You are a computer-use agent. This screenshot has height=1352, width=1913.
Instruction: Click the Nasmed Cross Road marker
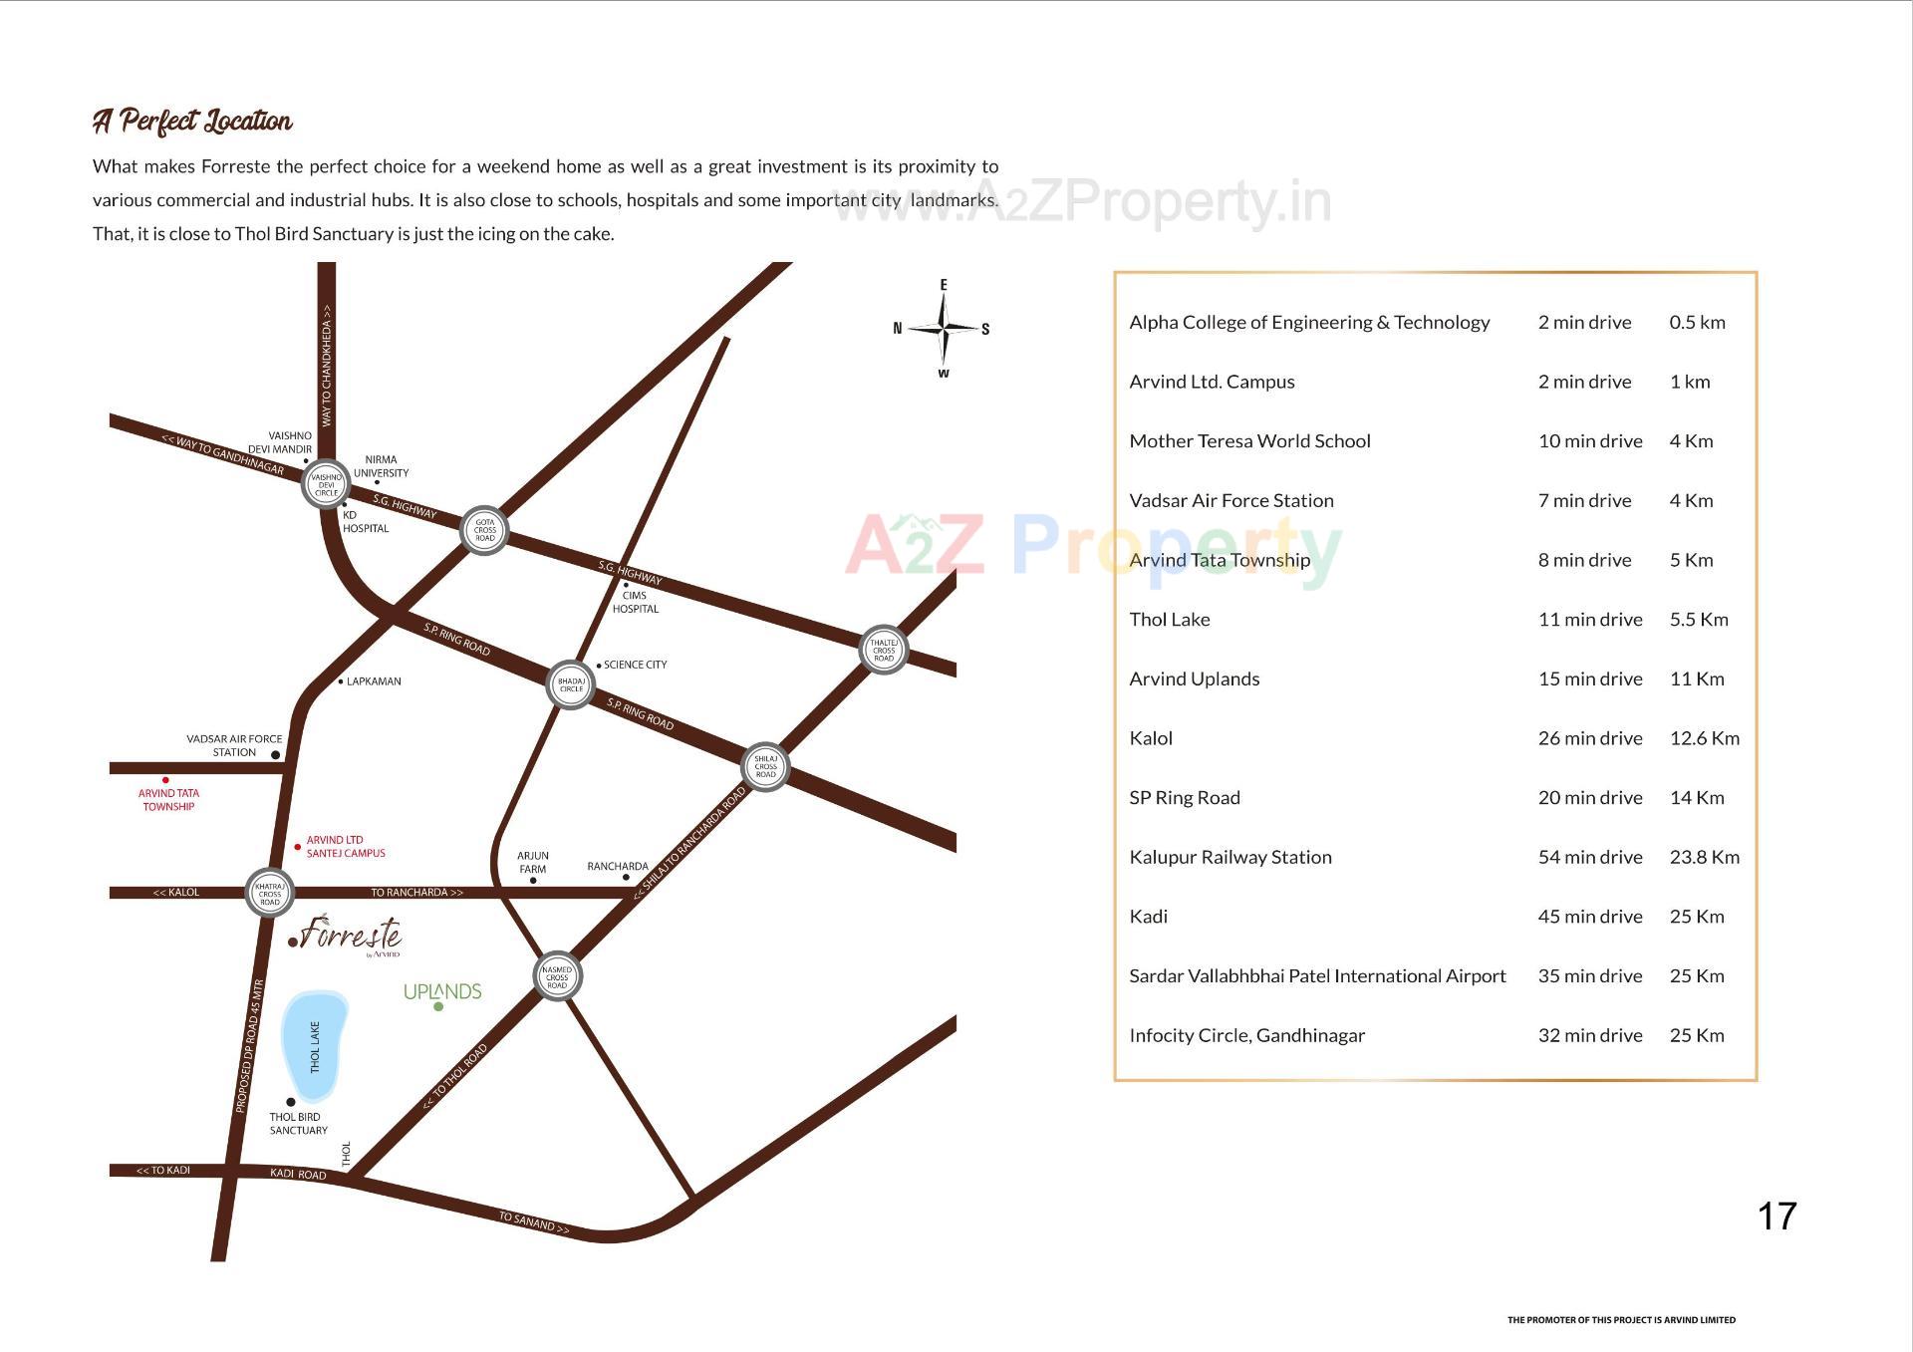tap(557, 977)
